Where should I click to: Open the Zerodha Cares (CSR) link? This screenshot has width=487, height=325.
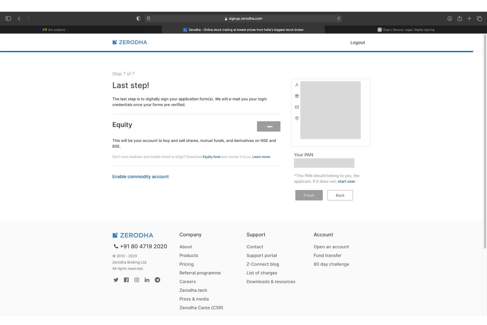click(201, 308)
